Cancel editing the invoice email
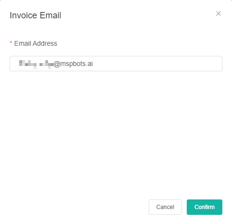Screen dimensions: 232x224 [x=165, y=207]
